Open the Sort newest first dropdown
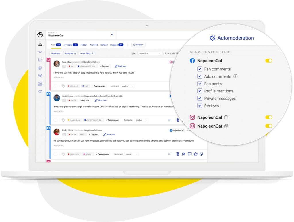Screen dimensions: 294x222 tap(149, 53)
